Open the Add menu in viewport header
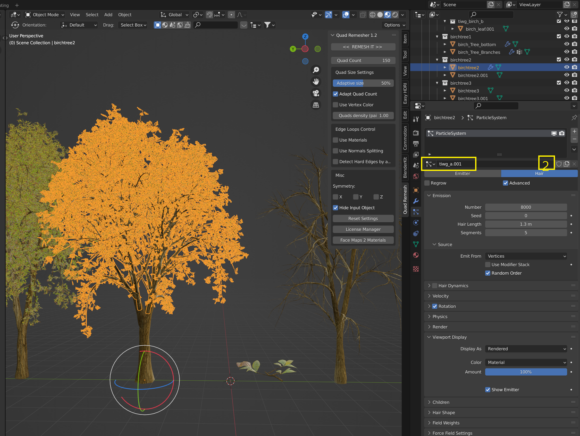The width and height of the screenshot is (580, 436). (x=108, y=15)
